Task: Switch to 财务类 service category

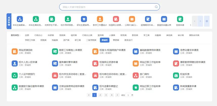Action: tap(123, 35)
